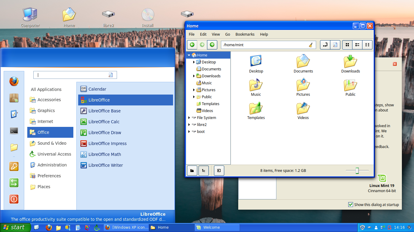
Task: Click the red battery tray icon
Action: coord(389,227)
